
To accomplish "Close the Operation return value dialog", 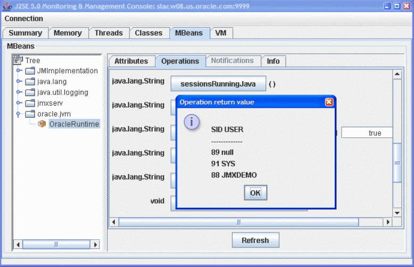I will click(329, 102).
